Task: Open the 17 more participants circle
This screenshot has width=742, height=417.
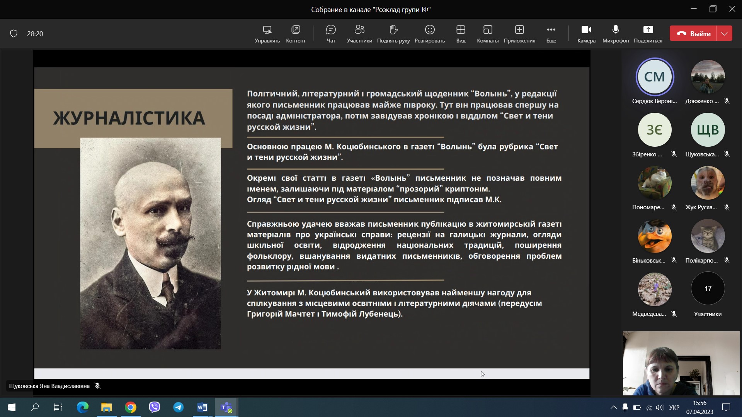Action: click(x=708, y=288)
